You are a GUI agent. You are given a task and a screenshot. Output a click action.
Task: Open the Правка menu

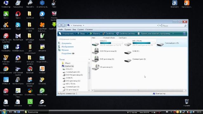(x=68, y=29)
